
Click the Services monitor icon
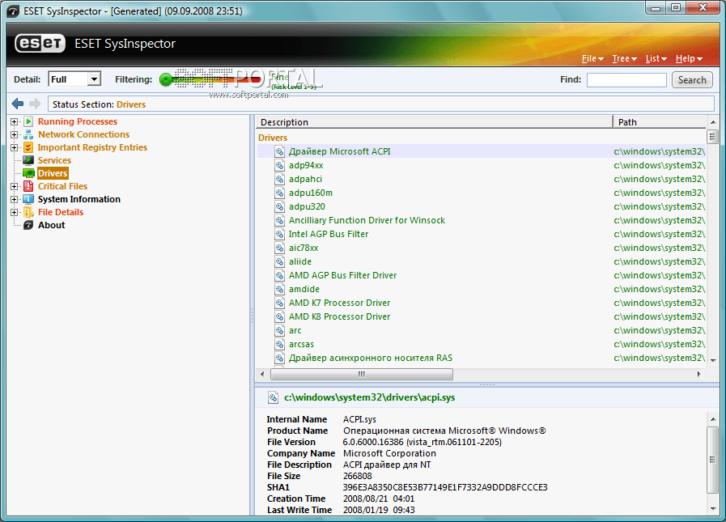click(28, 160)
